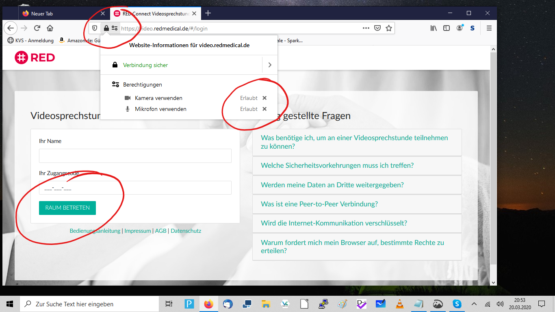Expand FAQ: Wird die Internet-Kommunikation verschlüsselt

tap(357, 223)
